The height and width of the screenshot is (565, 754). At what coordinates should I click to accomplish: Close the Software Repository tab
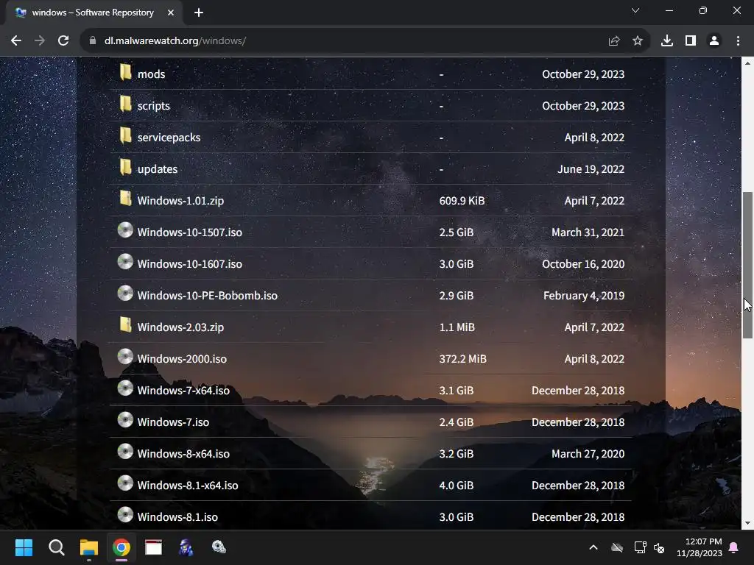[x=171, y=13]
